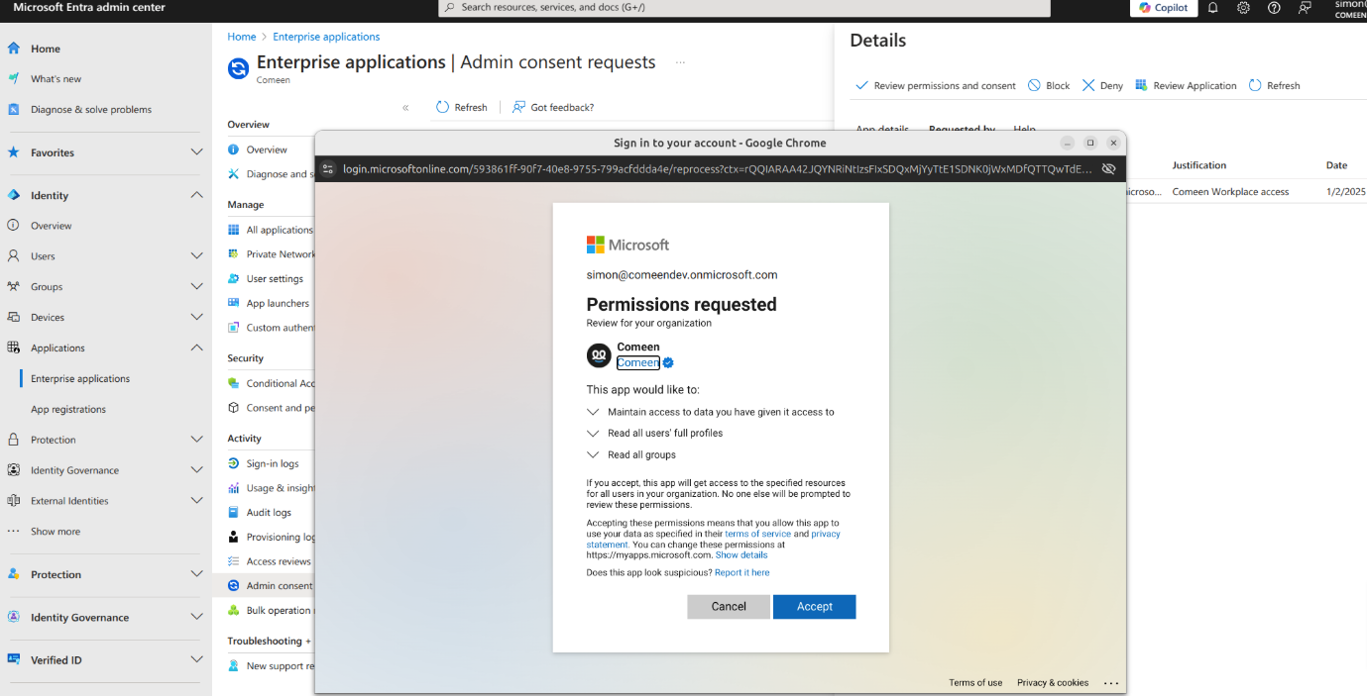Expand External Identities in the sidebar
Viewport: 1367px width, 696px height.
tap(196, 501)
